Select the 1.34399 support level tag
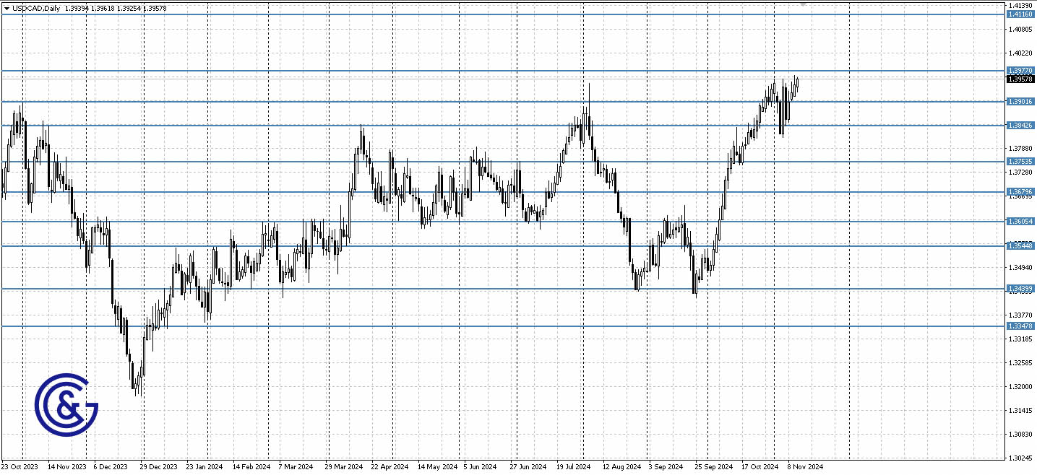Screen dimensions: 1037x475 point(1020,288)
